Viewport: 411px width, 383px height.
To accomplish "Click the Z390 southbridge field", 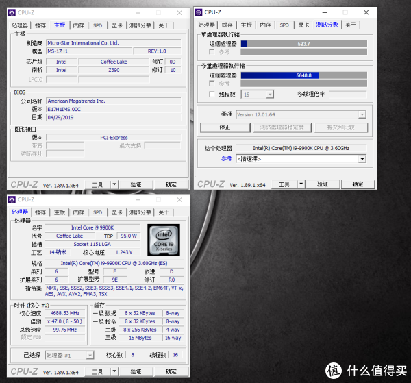I will 114,70.
